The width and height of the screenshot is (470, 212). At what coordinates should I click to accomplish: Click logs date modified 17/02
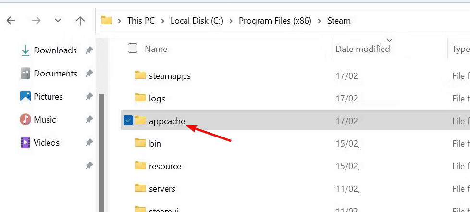pyautogui.click(x=347, y=99)
